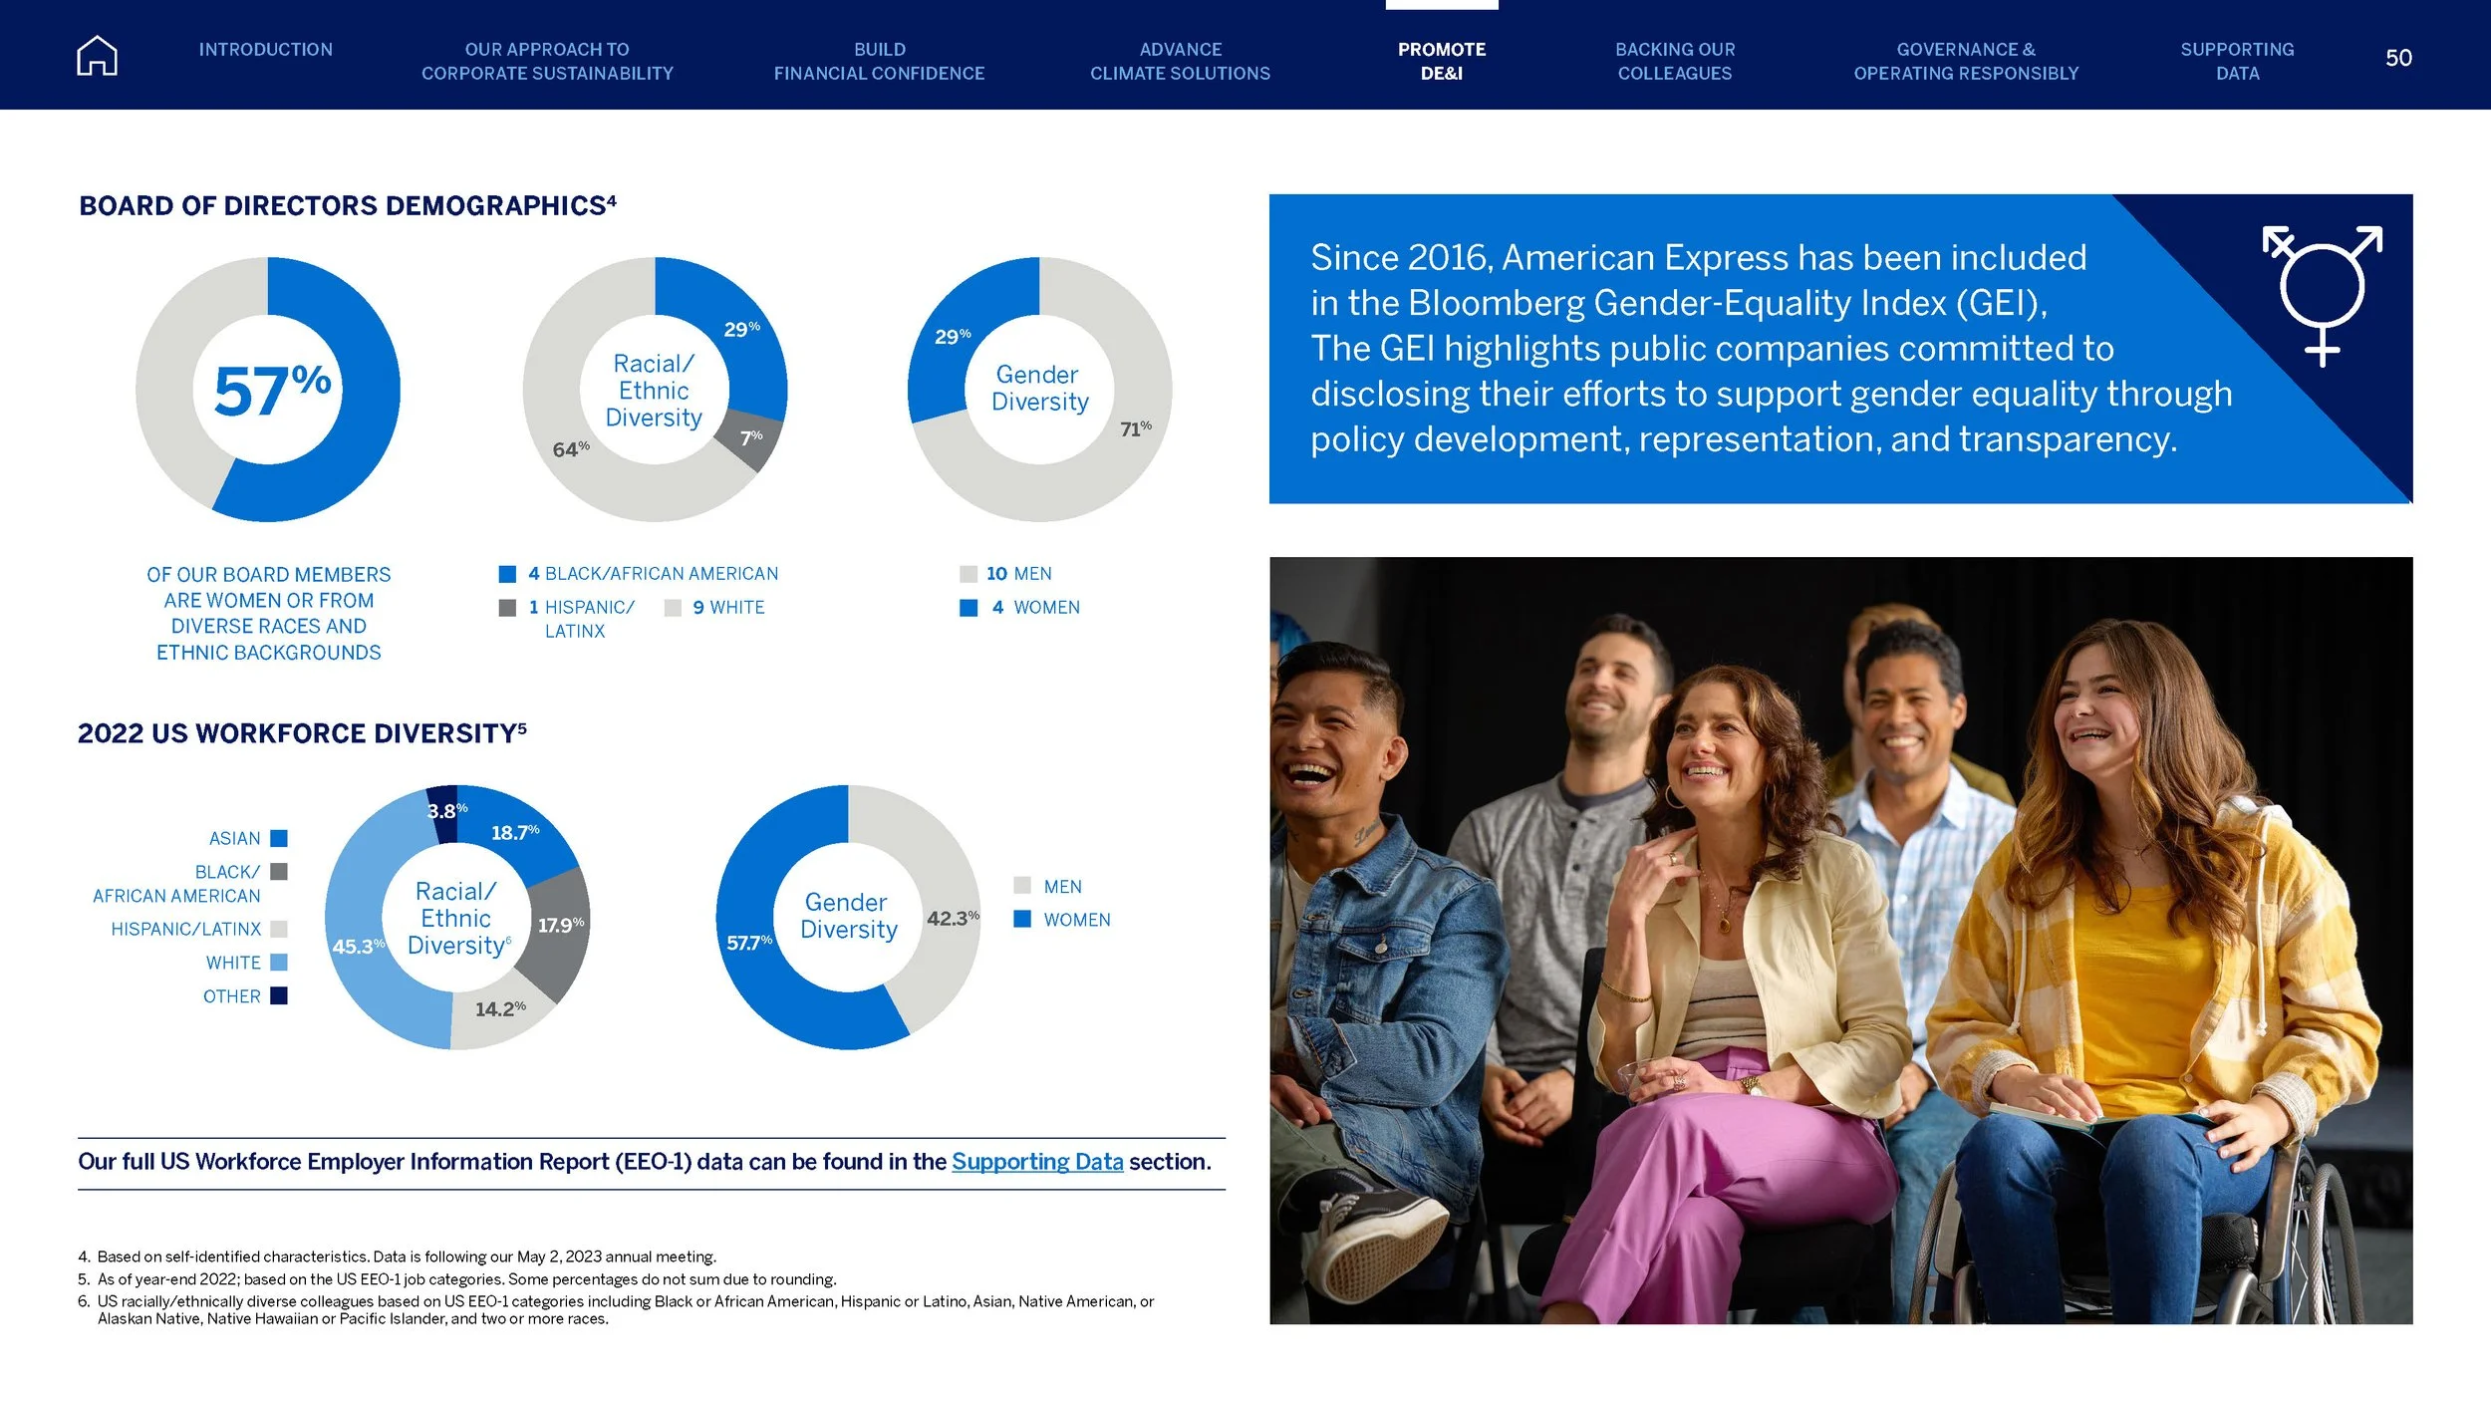Screen dimensions: 2491x1401
Task: Click the 9 White board legend swatch
Action: (673, 608)
